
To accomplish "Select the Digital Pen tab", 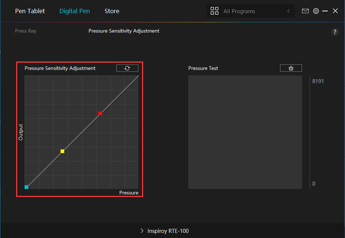I will (x=75, y=11).
